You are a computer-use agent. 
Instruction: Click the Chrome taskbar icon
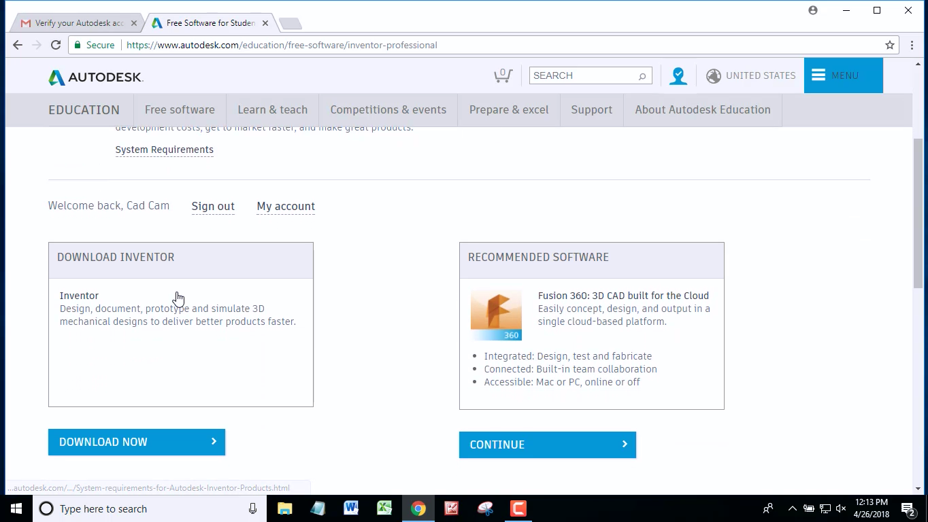(418, 508)
